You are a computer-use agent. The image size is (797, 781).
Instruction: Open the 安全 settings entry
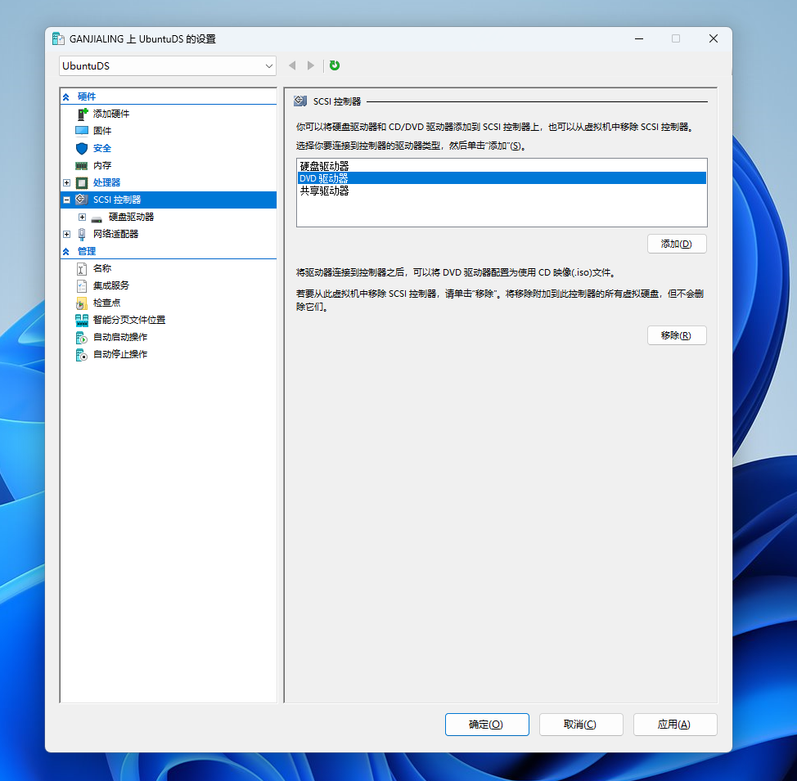tap(102, 148)
